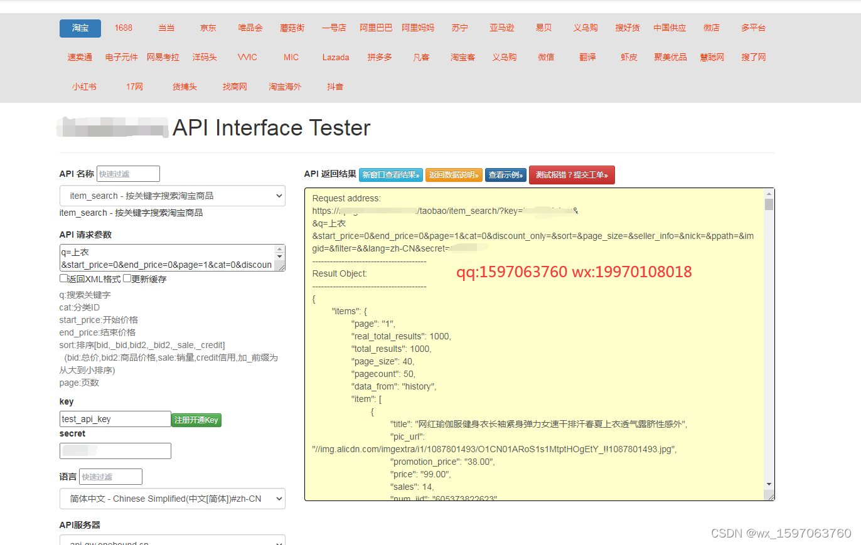Click the secret input field

[x=115, y=451]
